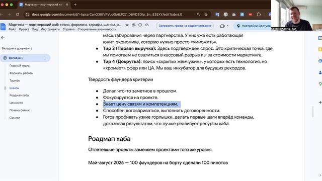322x181 pixels.
Task: Jump to 'Шансы' outline heading
Action: pos(14,88)
